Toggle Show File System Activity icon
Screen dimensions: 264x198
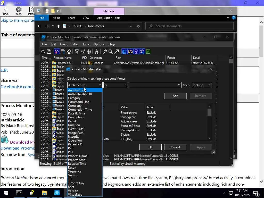(x=130, y=52)
